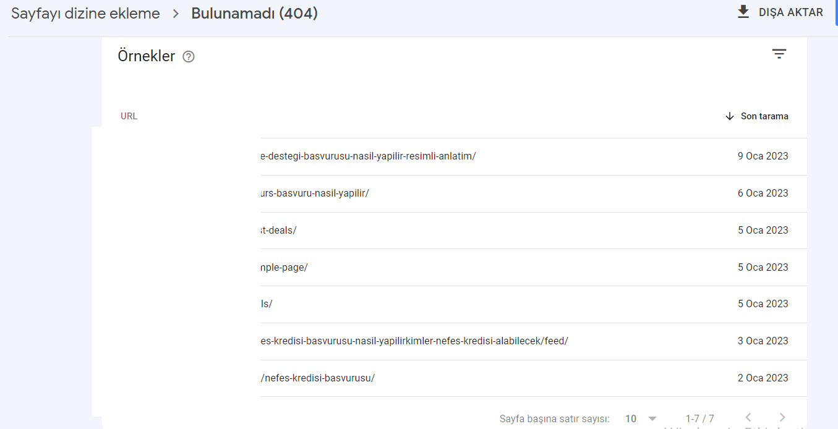Click the breadcrumb chevron separator
838x429 pixels.
coord(176,14)
